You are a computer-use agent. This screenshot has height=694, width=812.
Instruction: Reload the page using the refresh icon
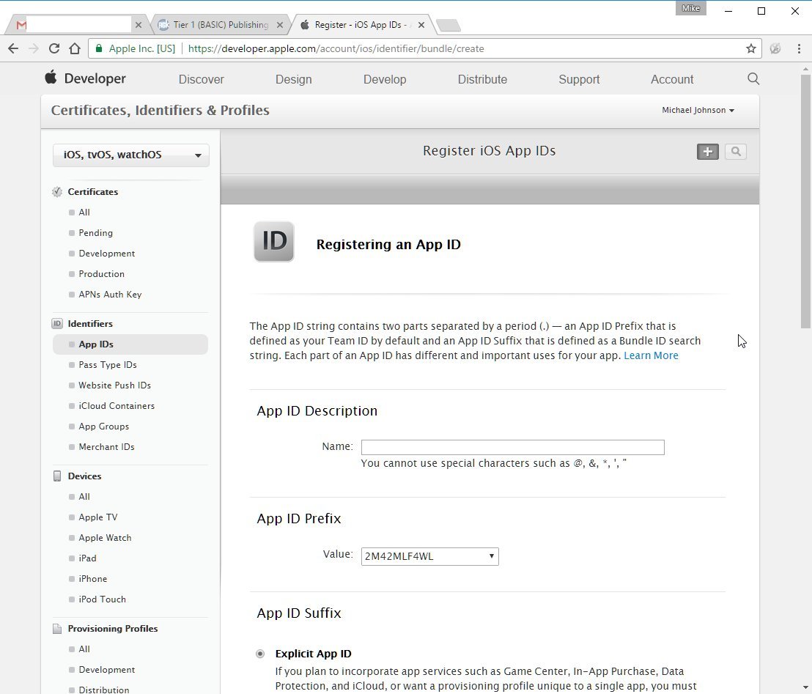(53, 48)
